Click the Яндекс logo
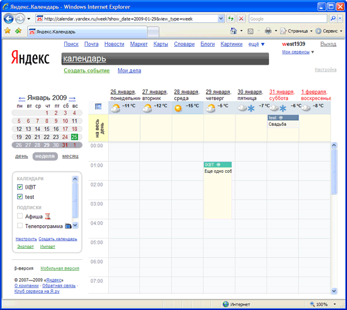The image size is (347, 310). tap(30, 58)
